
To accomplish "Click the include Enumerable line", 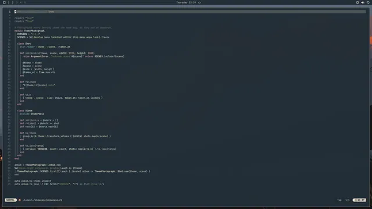I will click(32, 114).
